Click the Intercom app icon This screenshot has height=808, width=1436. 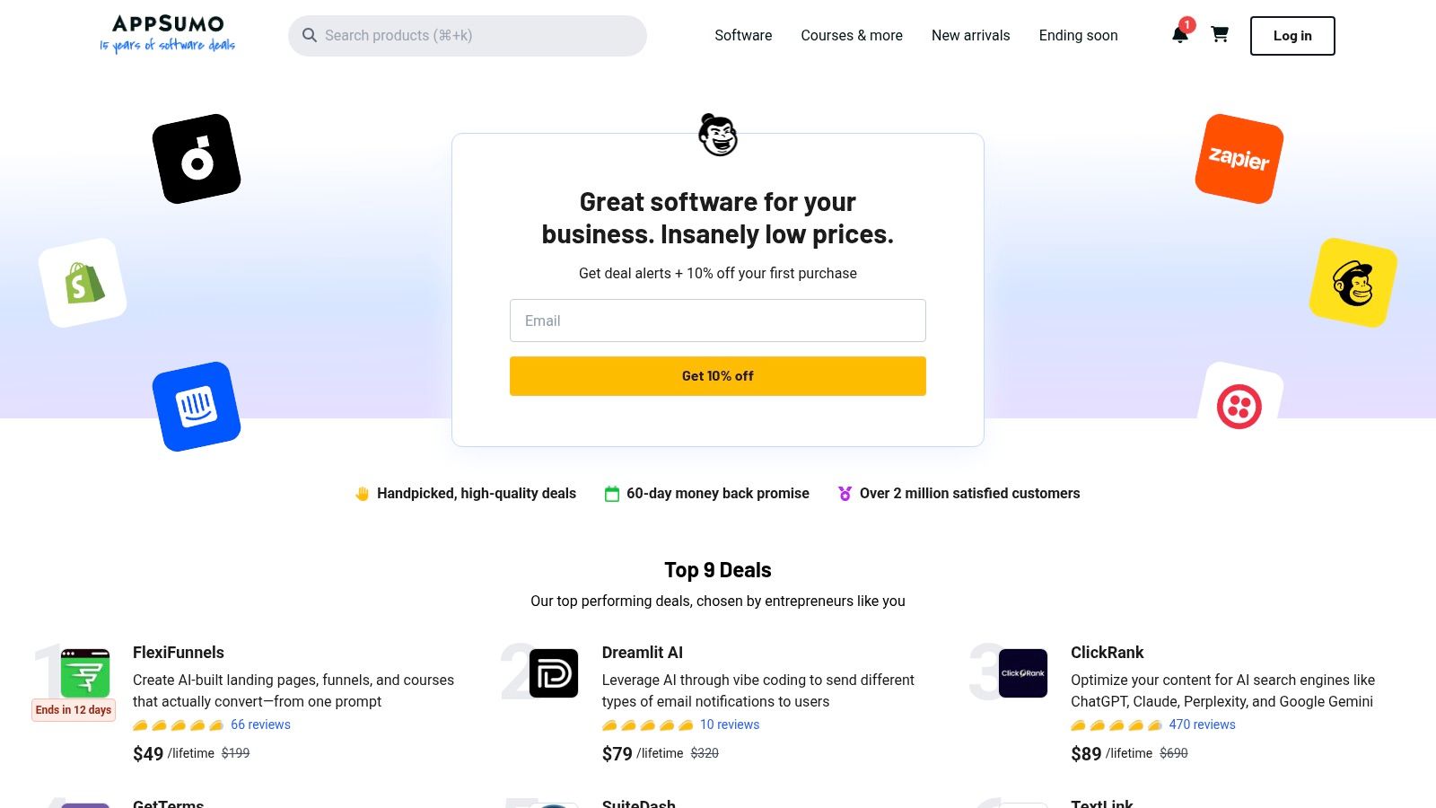point(197,406)
